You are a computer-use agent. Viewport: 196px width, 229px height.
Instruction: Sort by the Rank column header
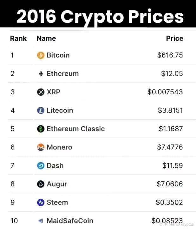click(18, 38)
